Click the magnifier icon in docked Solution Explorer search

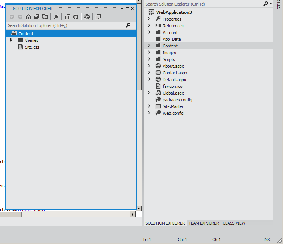tap(265, 4)
